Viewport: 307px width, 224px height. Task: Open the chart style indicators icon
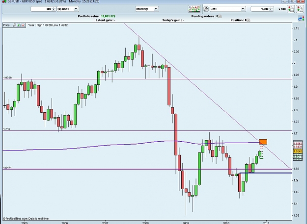pos(194,9)
